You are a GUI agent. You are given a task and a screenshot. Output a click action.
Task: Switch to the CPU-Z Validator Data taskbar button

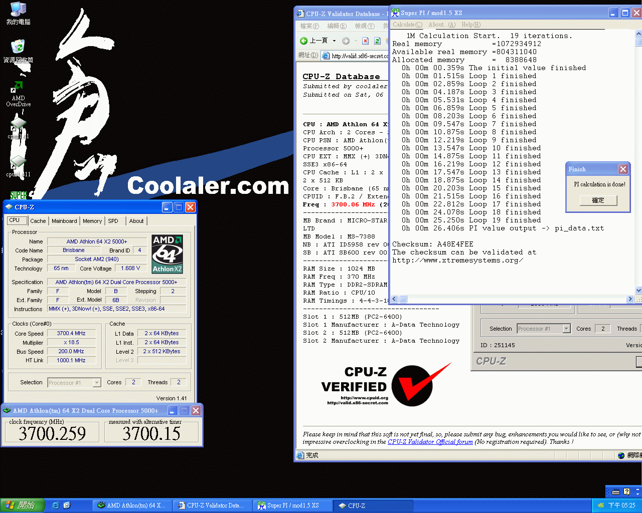tap(213, 505)
